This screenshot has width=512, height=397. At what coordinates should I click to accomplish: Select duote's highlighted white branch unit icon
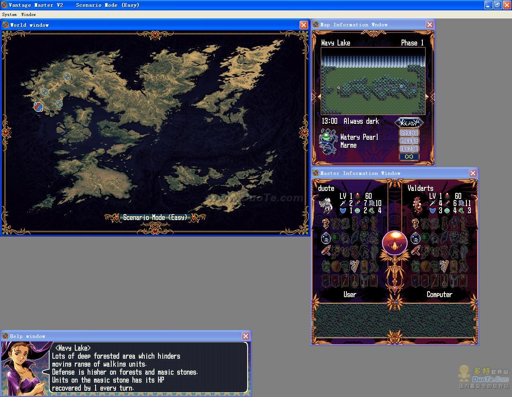point(354,265)
